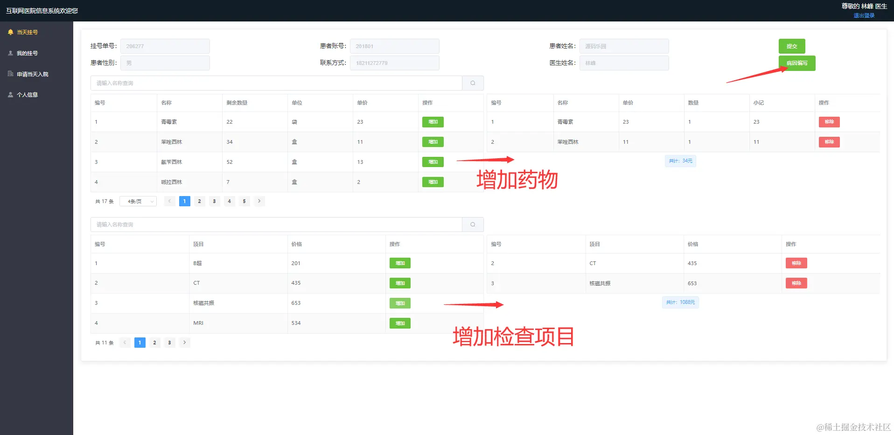Screen dimensions: 894x435
Task: Remove 核磁共振 from the selected exams
Action: pos(796,283)
